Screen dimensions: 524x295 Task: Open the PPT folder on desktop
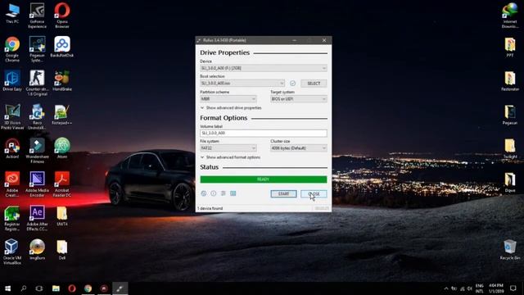point(510,48)
